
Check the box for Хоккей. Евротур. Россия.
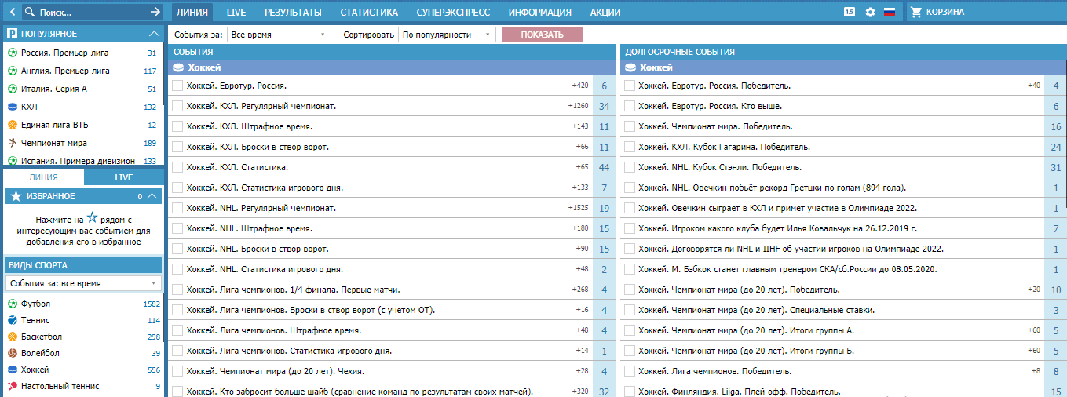pyautogui.click(x=177, y=86)
